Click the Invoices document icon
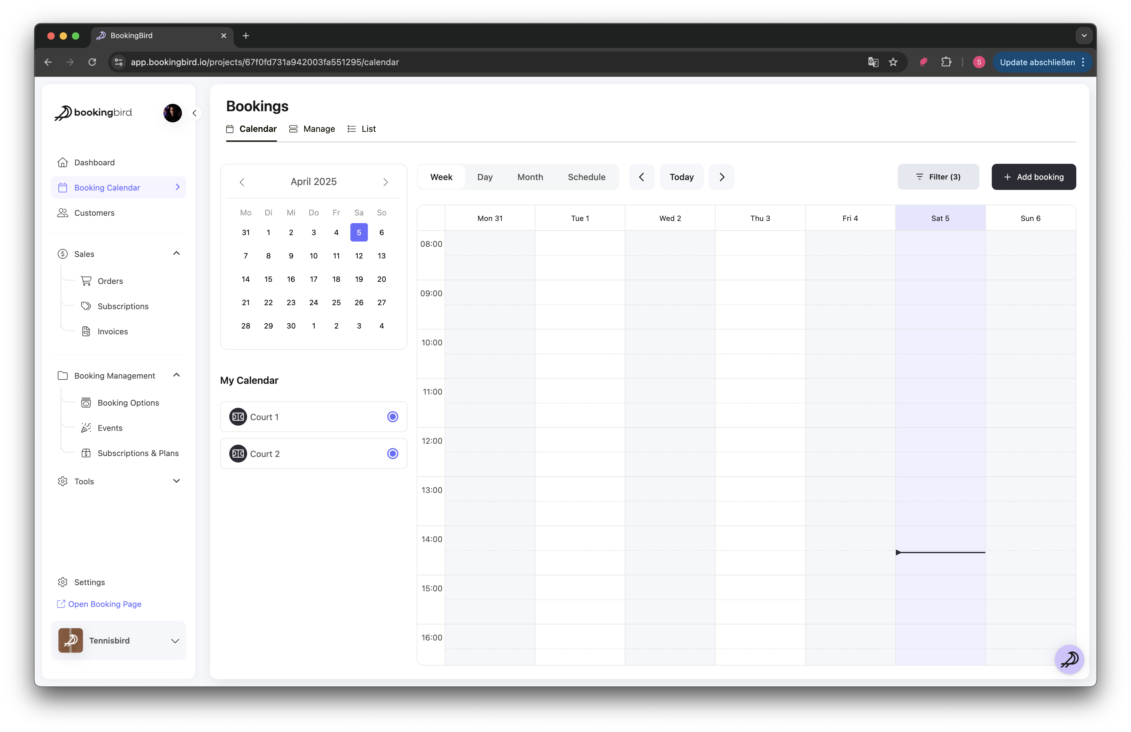 (x=86, y=331)
